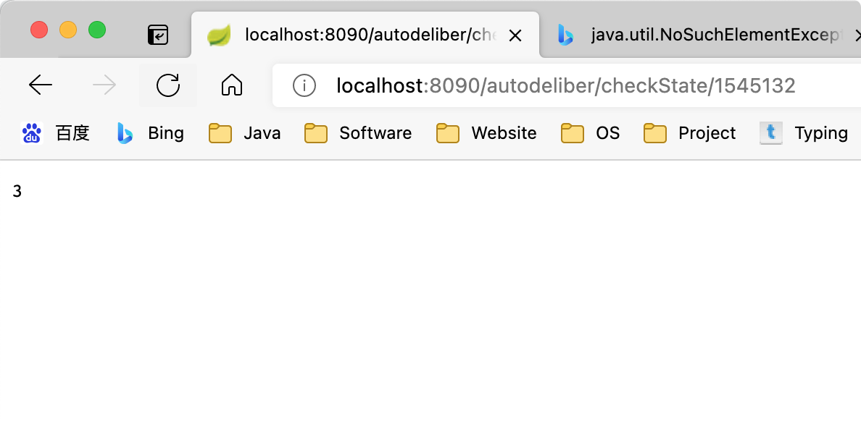Go back to the previous page
The width and height of the screenshot is (861, 424).
(40, 85)
